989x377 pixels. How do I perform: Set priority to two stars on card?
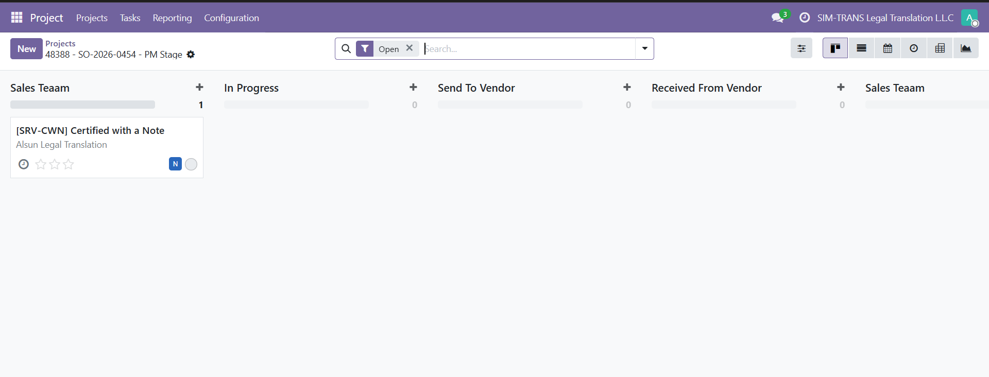point(55,164)
